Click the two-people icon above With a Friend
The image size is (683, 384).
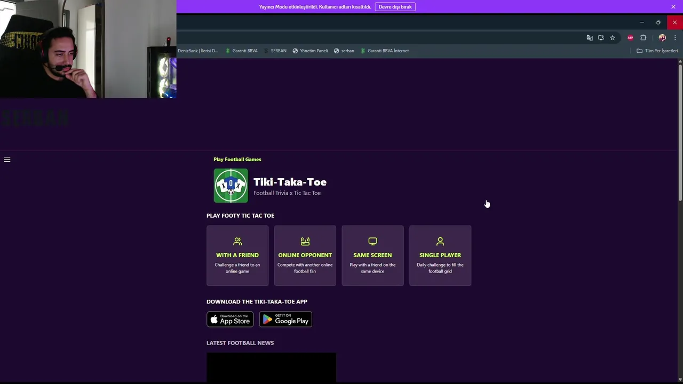237,242
